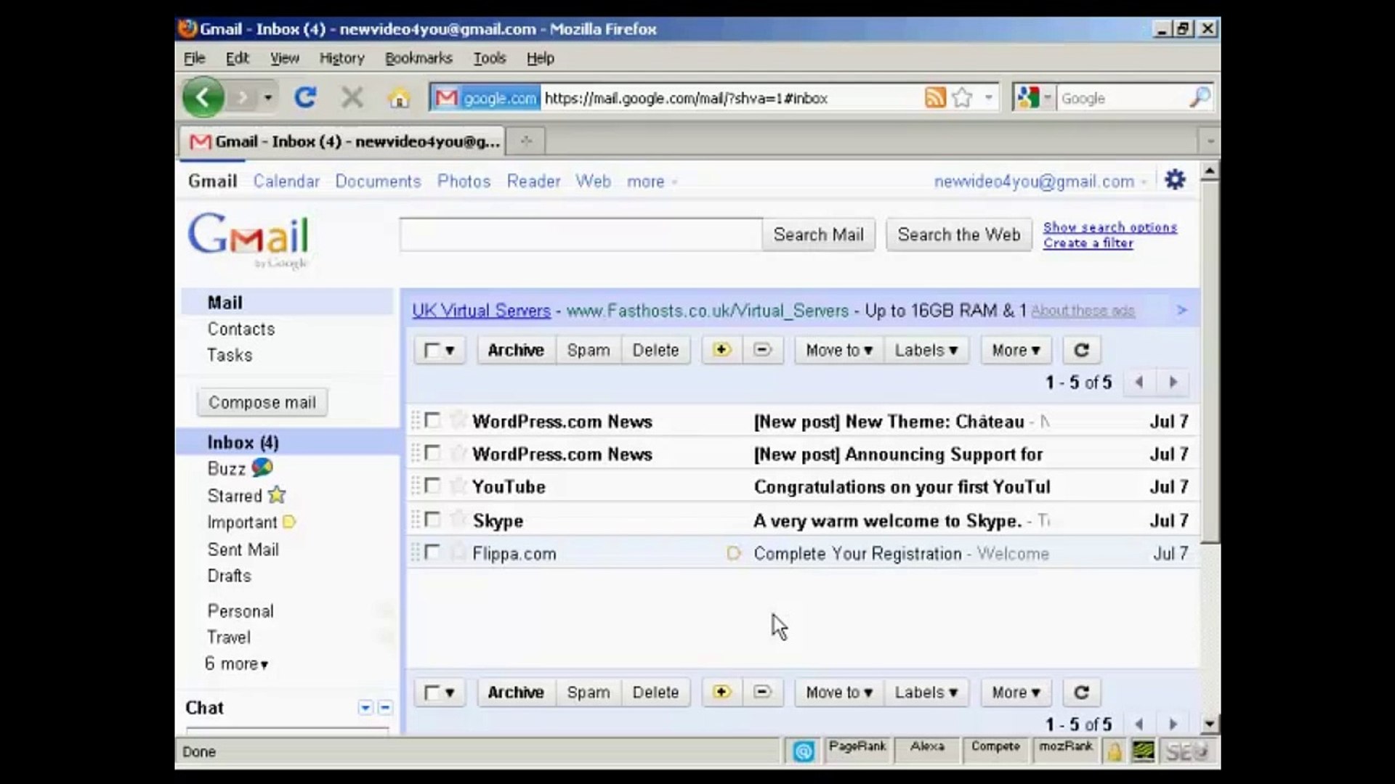
Task: Star the Skype welcome email
Action: (x=458, y=520)
